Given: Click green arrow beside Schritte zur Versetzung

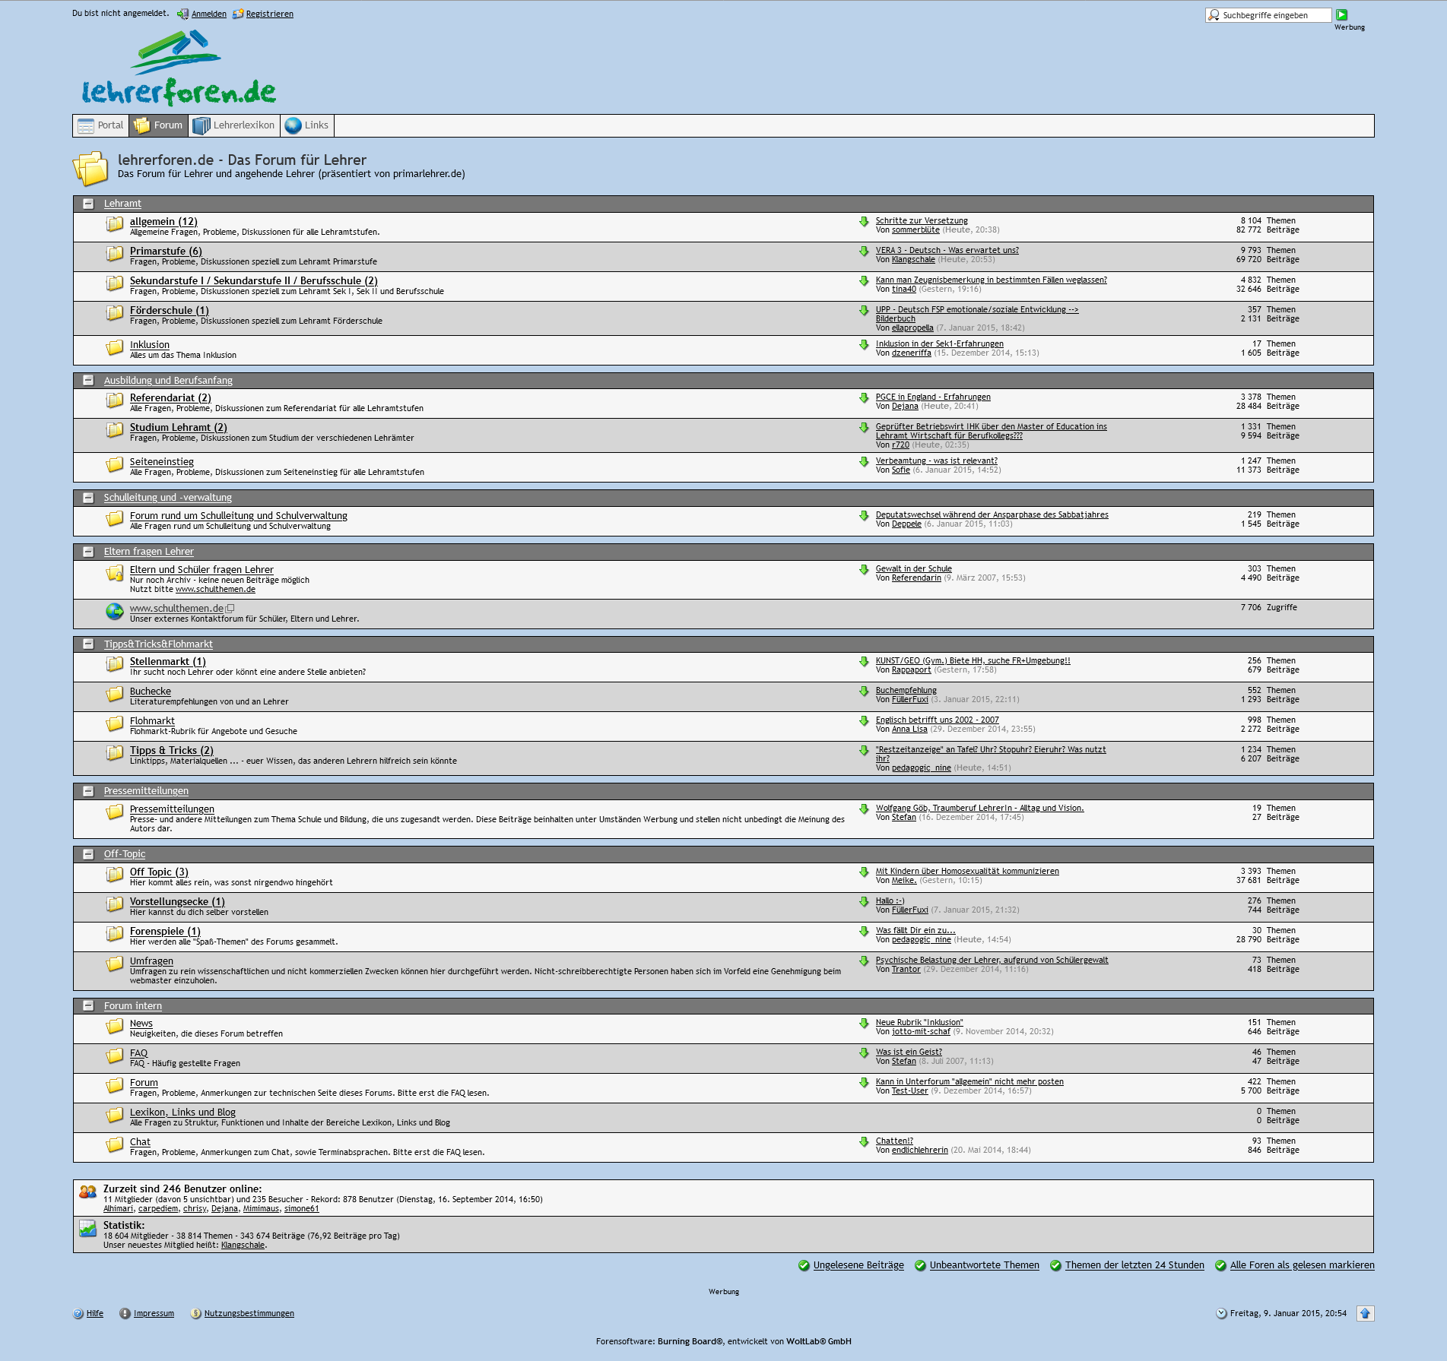Looking at the screenshot, I should click(x=864, y=222).
